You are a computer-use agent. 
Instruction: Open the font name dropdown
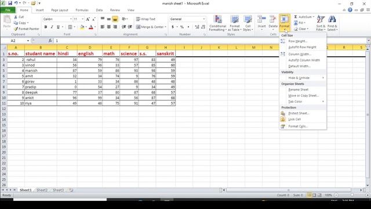[x=71, y=19]
